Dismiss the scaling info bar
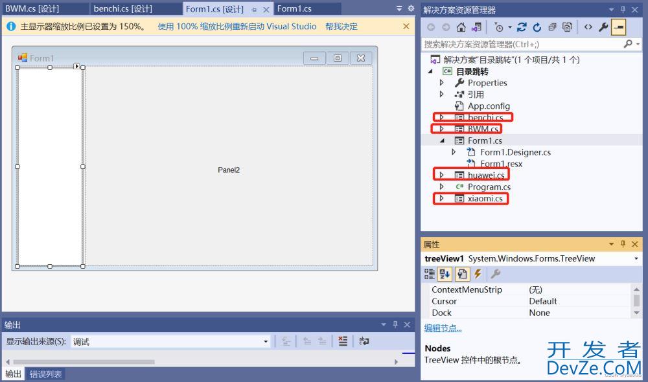The height and width of the screenshot is (382, 648). click(406, 27)
